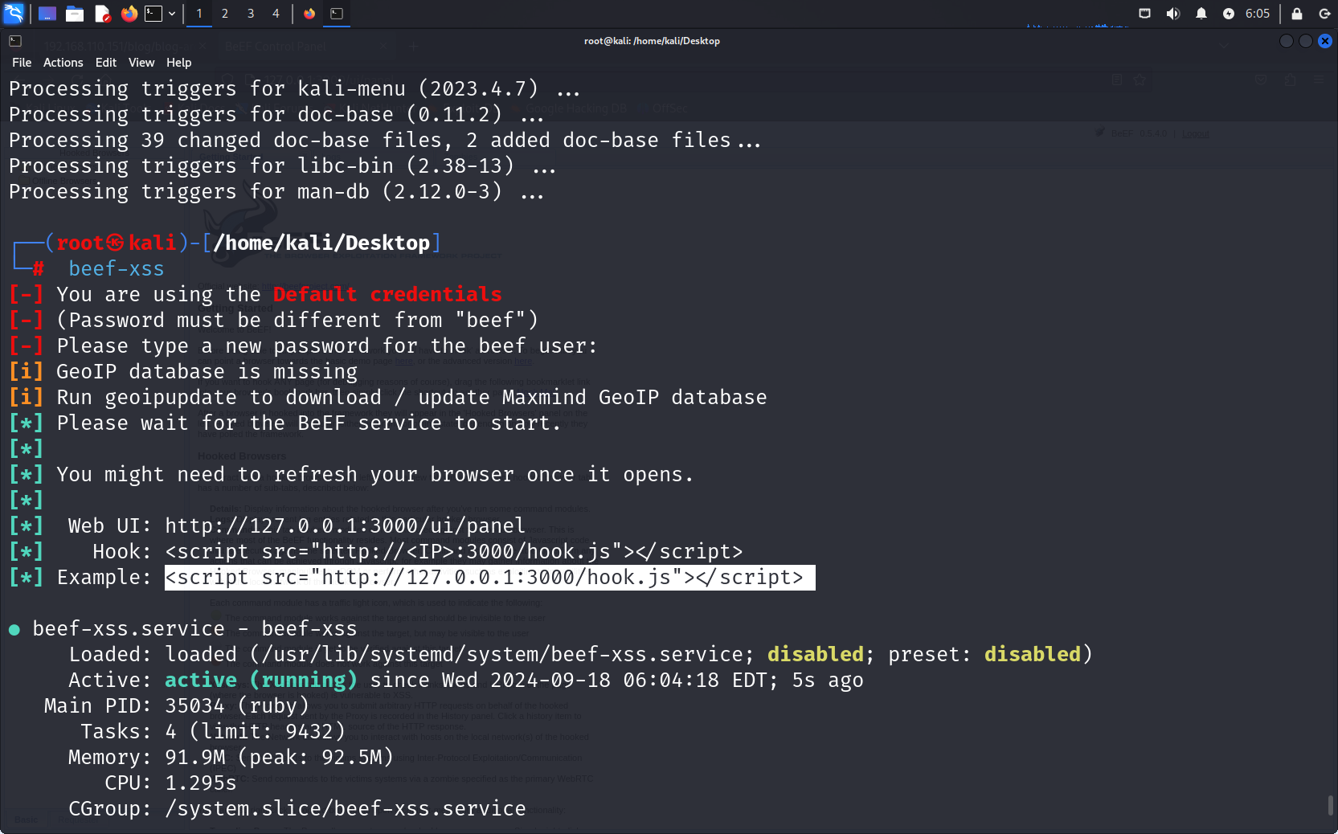Click 'Memory: 91.9M (peak: 92.5M)' line

coord(231,758)
